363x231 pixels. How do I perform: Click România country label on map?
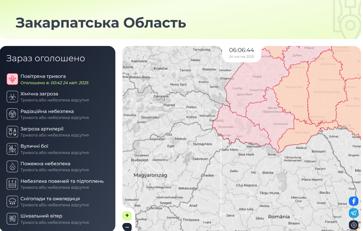(x=279, y=217)
